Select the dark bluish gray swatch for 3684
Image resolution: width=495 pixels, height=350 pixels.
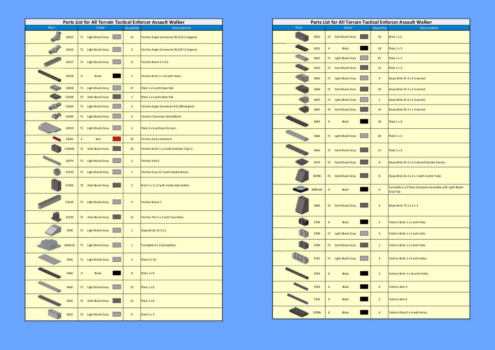pyautogui.click(x=364, y=205)
